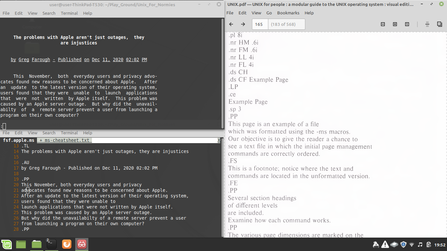The width and height of the screenshot is (447, 251).
Task: Open battery power tray icon
Action: 428,244
